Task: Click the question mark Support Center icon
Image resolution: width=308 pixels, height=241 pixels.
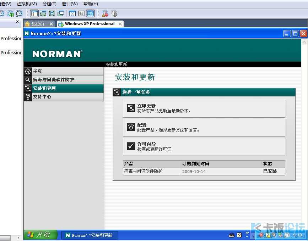Action: (28, 97)
